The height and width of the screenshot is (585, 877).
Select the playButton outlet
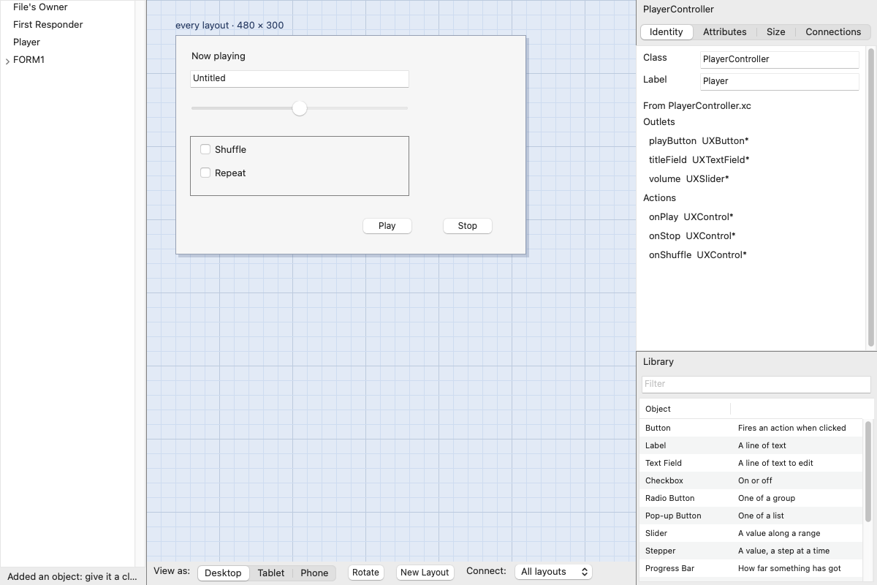[699, 141]
